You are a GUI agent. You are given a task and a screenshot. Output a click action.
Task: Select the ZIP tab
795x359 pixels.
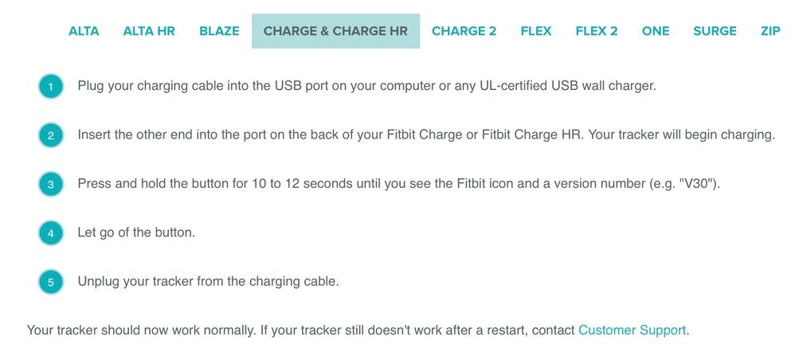(770, 31)
